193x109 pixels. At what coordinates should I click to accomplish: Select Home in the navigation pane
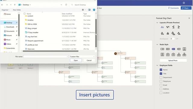point(7,14)
